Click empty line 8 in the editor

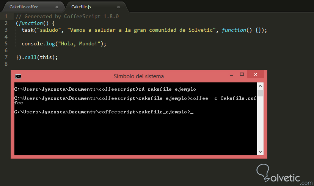coord(114,64)
